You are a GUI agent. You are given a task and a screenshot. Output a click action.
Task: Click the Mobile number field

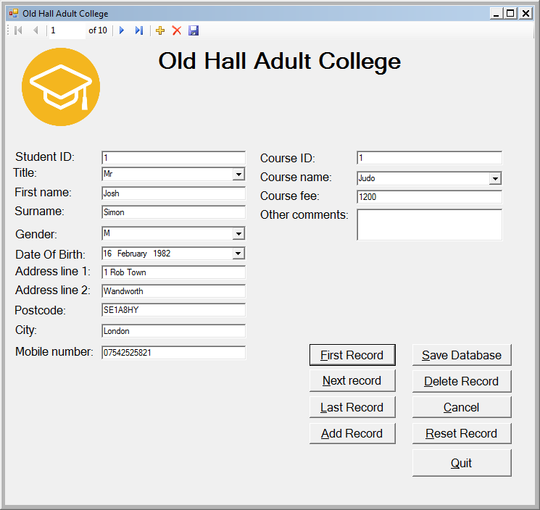173,353
